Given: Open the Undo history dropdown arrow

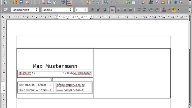Looking at the screenshot, I should pos(111,2).
